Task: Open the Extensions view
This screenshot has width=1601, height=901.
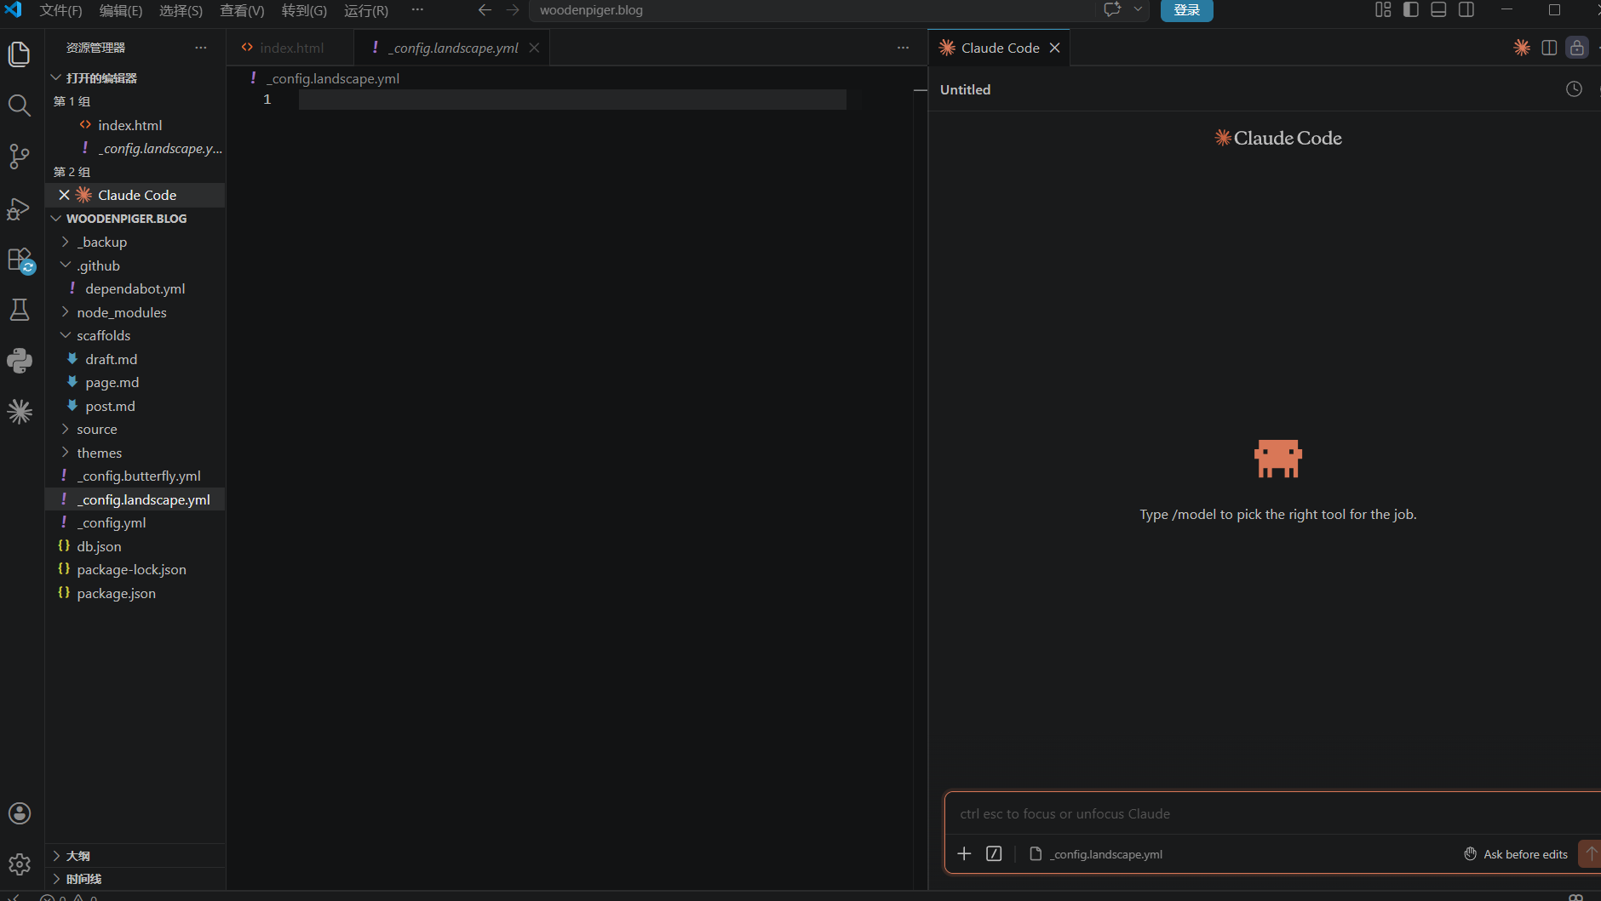Action: point(19,259)
